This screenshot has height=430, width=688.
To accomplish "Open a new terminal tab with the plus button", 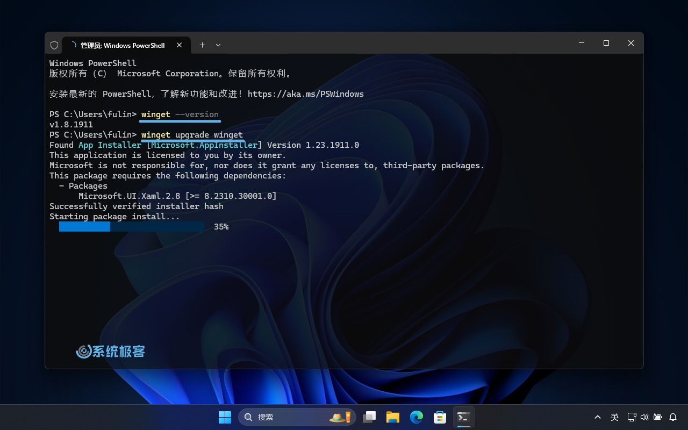I will [x=202, y=45].
